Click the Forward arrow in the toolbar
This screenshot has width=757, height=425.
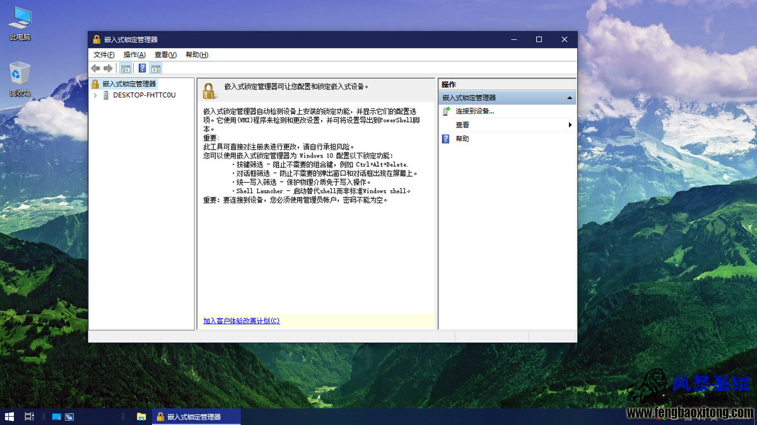pos(108,68)
